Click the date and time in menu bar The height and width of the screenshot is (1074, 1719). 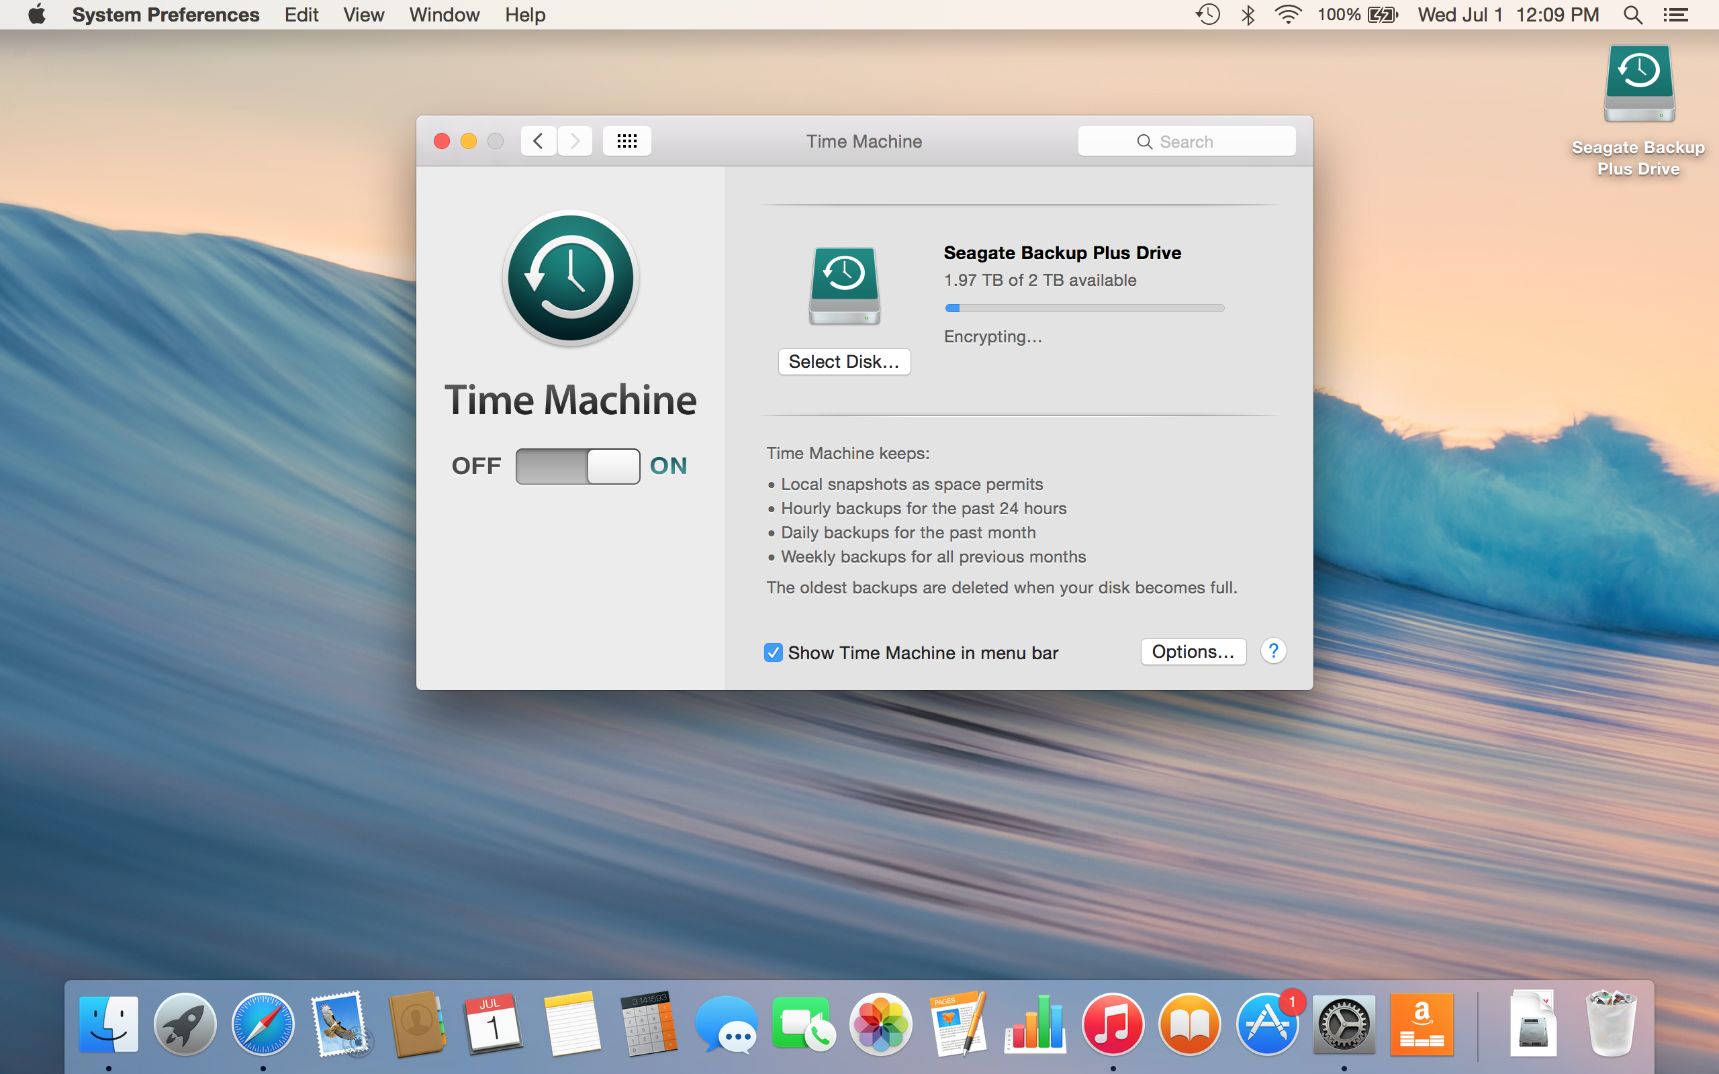coord(1508,14)
